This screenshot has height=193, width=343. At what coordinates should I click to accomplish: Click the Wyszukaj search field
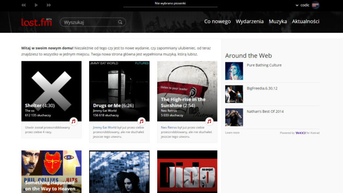point(93,22)
